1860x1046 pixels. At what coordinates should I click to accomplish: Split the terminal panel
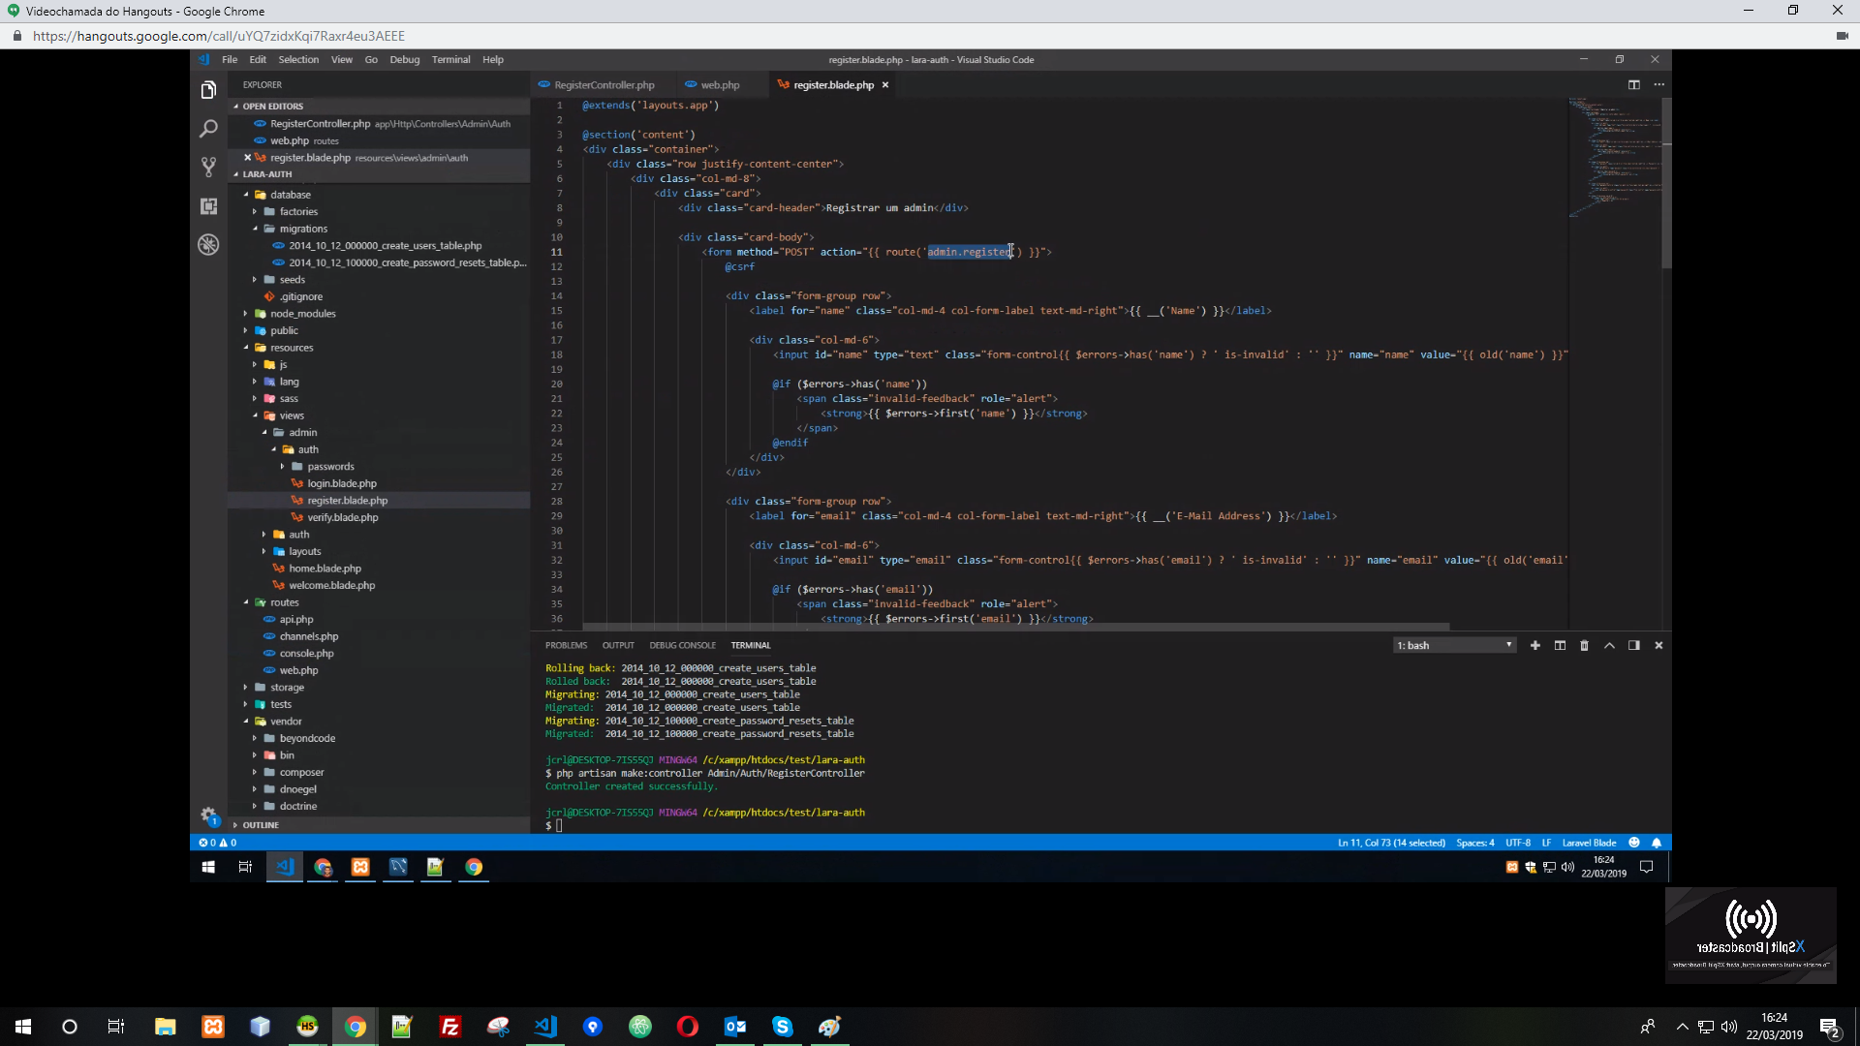coord(1560,645)
